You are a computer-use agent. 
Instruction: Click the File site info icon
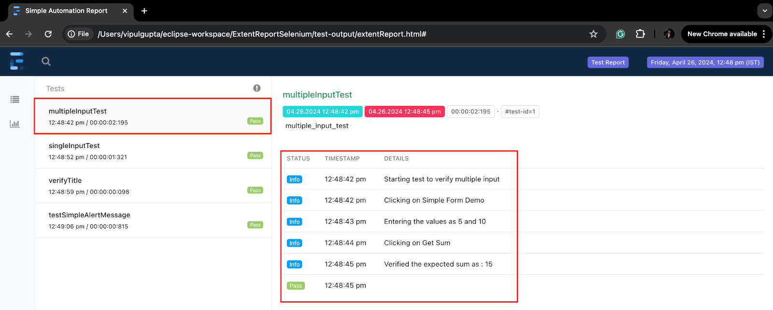pos(78,34)
